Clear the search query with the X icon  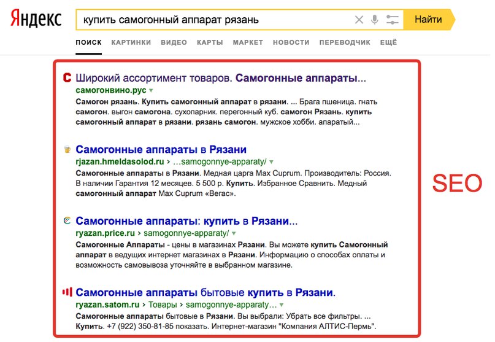point(359,20)
